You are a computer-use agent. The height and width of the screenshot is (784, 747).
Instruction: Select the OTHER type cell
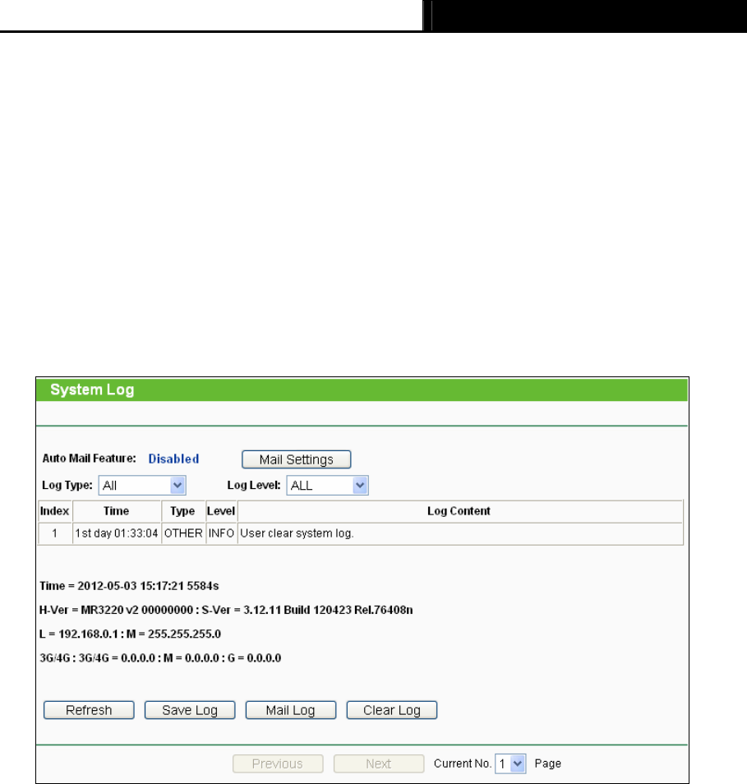click(183, 533)
